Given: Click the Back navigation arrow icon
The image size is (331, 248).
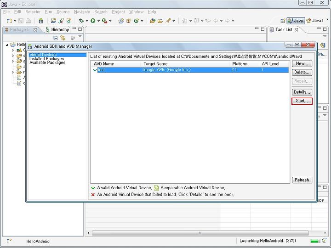Looking at the screenshot, I should point(216,21).
